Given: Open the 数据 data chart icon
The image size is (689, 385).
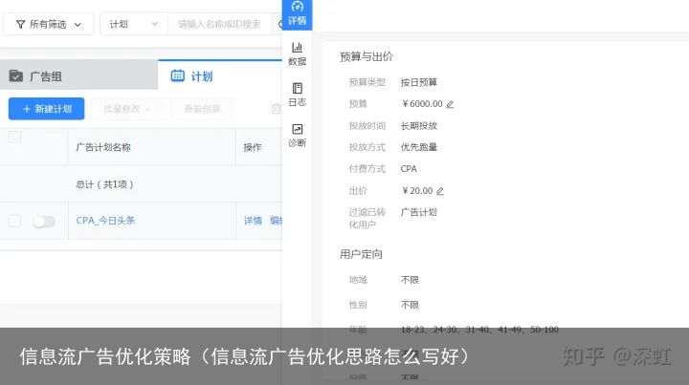Looking at the screenshot, I should 297,47.
